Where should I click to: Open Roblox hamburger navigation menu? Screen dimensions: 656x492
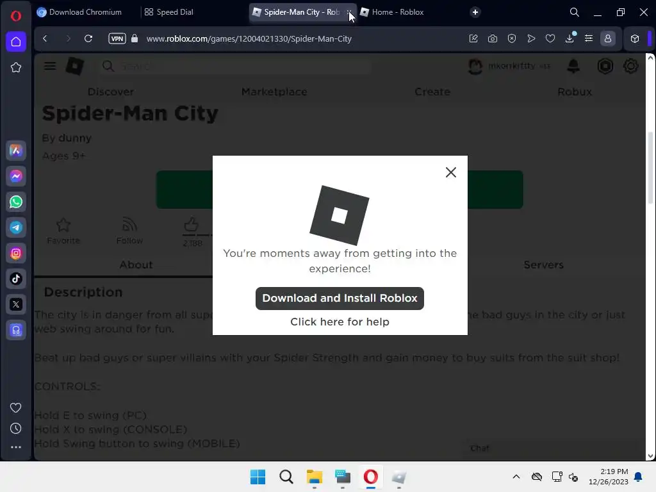click(50, 66)
